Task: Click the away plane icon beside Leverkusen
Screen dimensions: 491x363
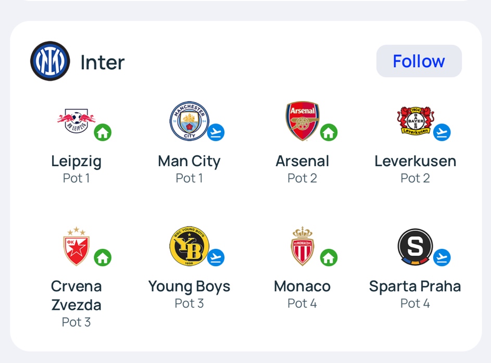Action: point(442,132)
